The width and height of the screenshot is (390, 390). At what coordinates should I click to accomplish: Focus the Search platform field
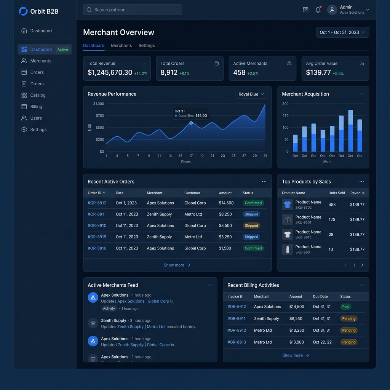[x=132, y=10]
